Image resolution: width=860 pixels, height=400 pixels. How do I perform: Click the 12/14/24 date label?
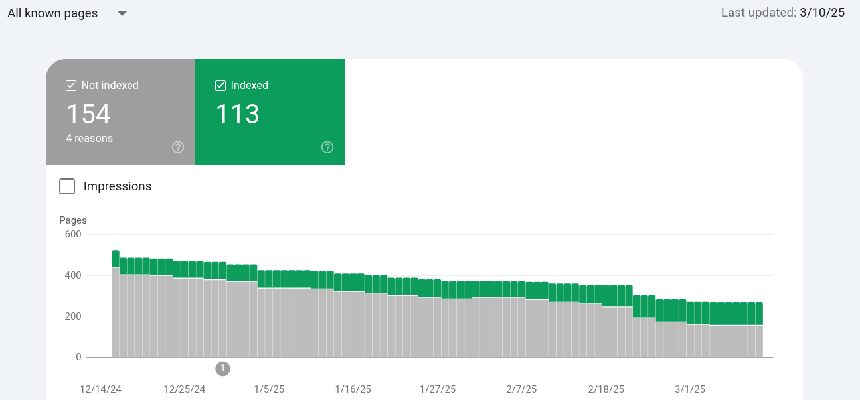point(100,389)
